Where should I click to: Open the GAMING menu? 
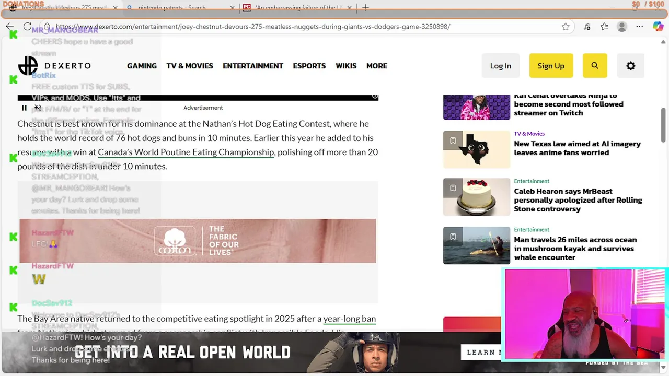point(142,66)
